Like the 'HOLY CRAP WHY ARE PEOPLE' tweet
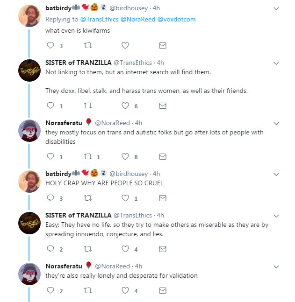Screen dimensions: 295x302 point(125,198)
